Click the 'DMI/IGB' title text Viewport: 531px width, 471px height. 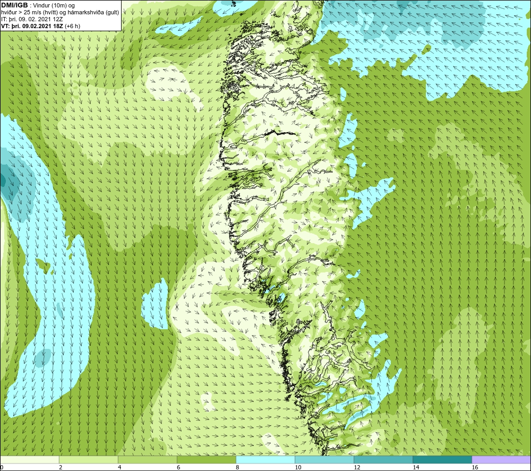point(14,5)
